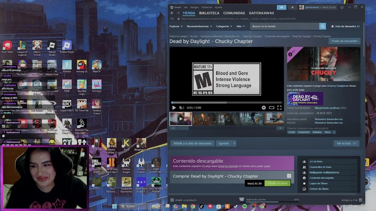Open Roblox Studio desktop icon
This screenshot has width=376, height=211.
click(52, 49)
